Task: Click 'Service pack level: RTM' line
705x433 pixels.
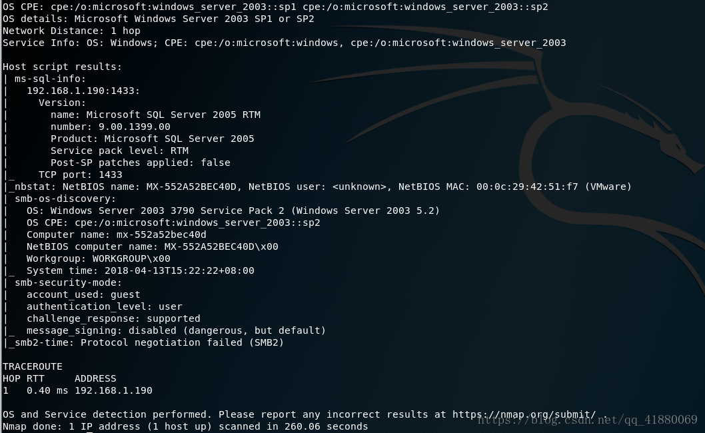Action: click(119, 151)
